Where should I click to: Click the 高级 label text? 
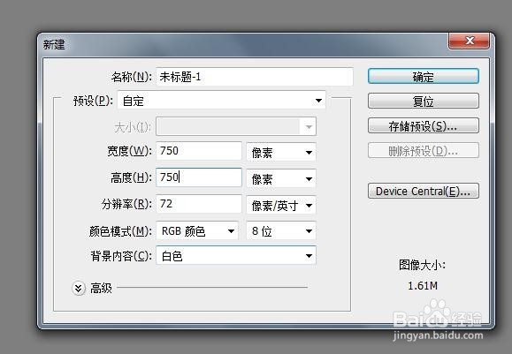[101, 288]
